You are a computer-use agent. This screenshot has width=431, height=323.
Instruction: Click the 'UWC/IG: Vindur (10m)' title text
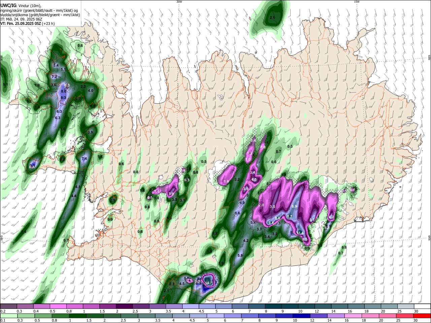[21, 5]
